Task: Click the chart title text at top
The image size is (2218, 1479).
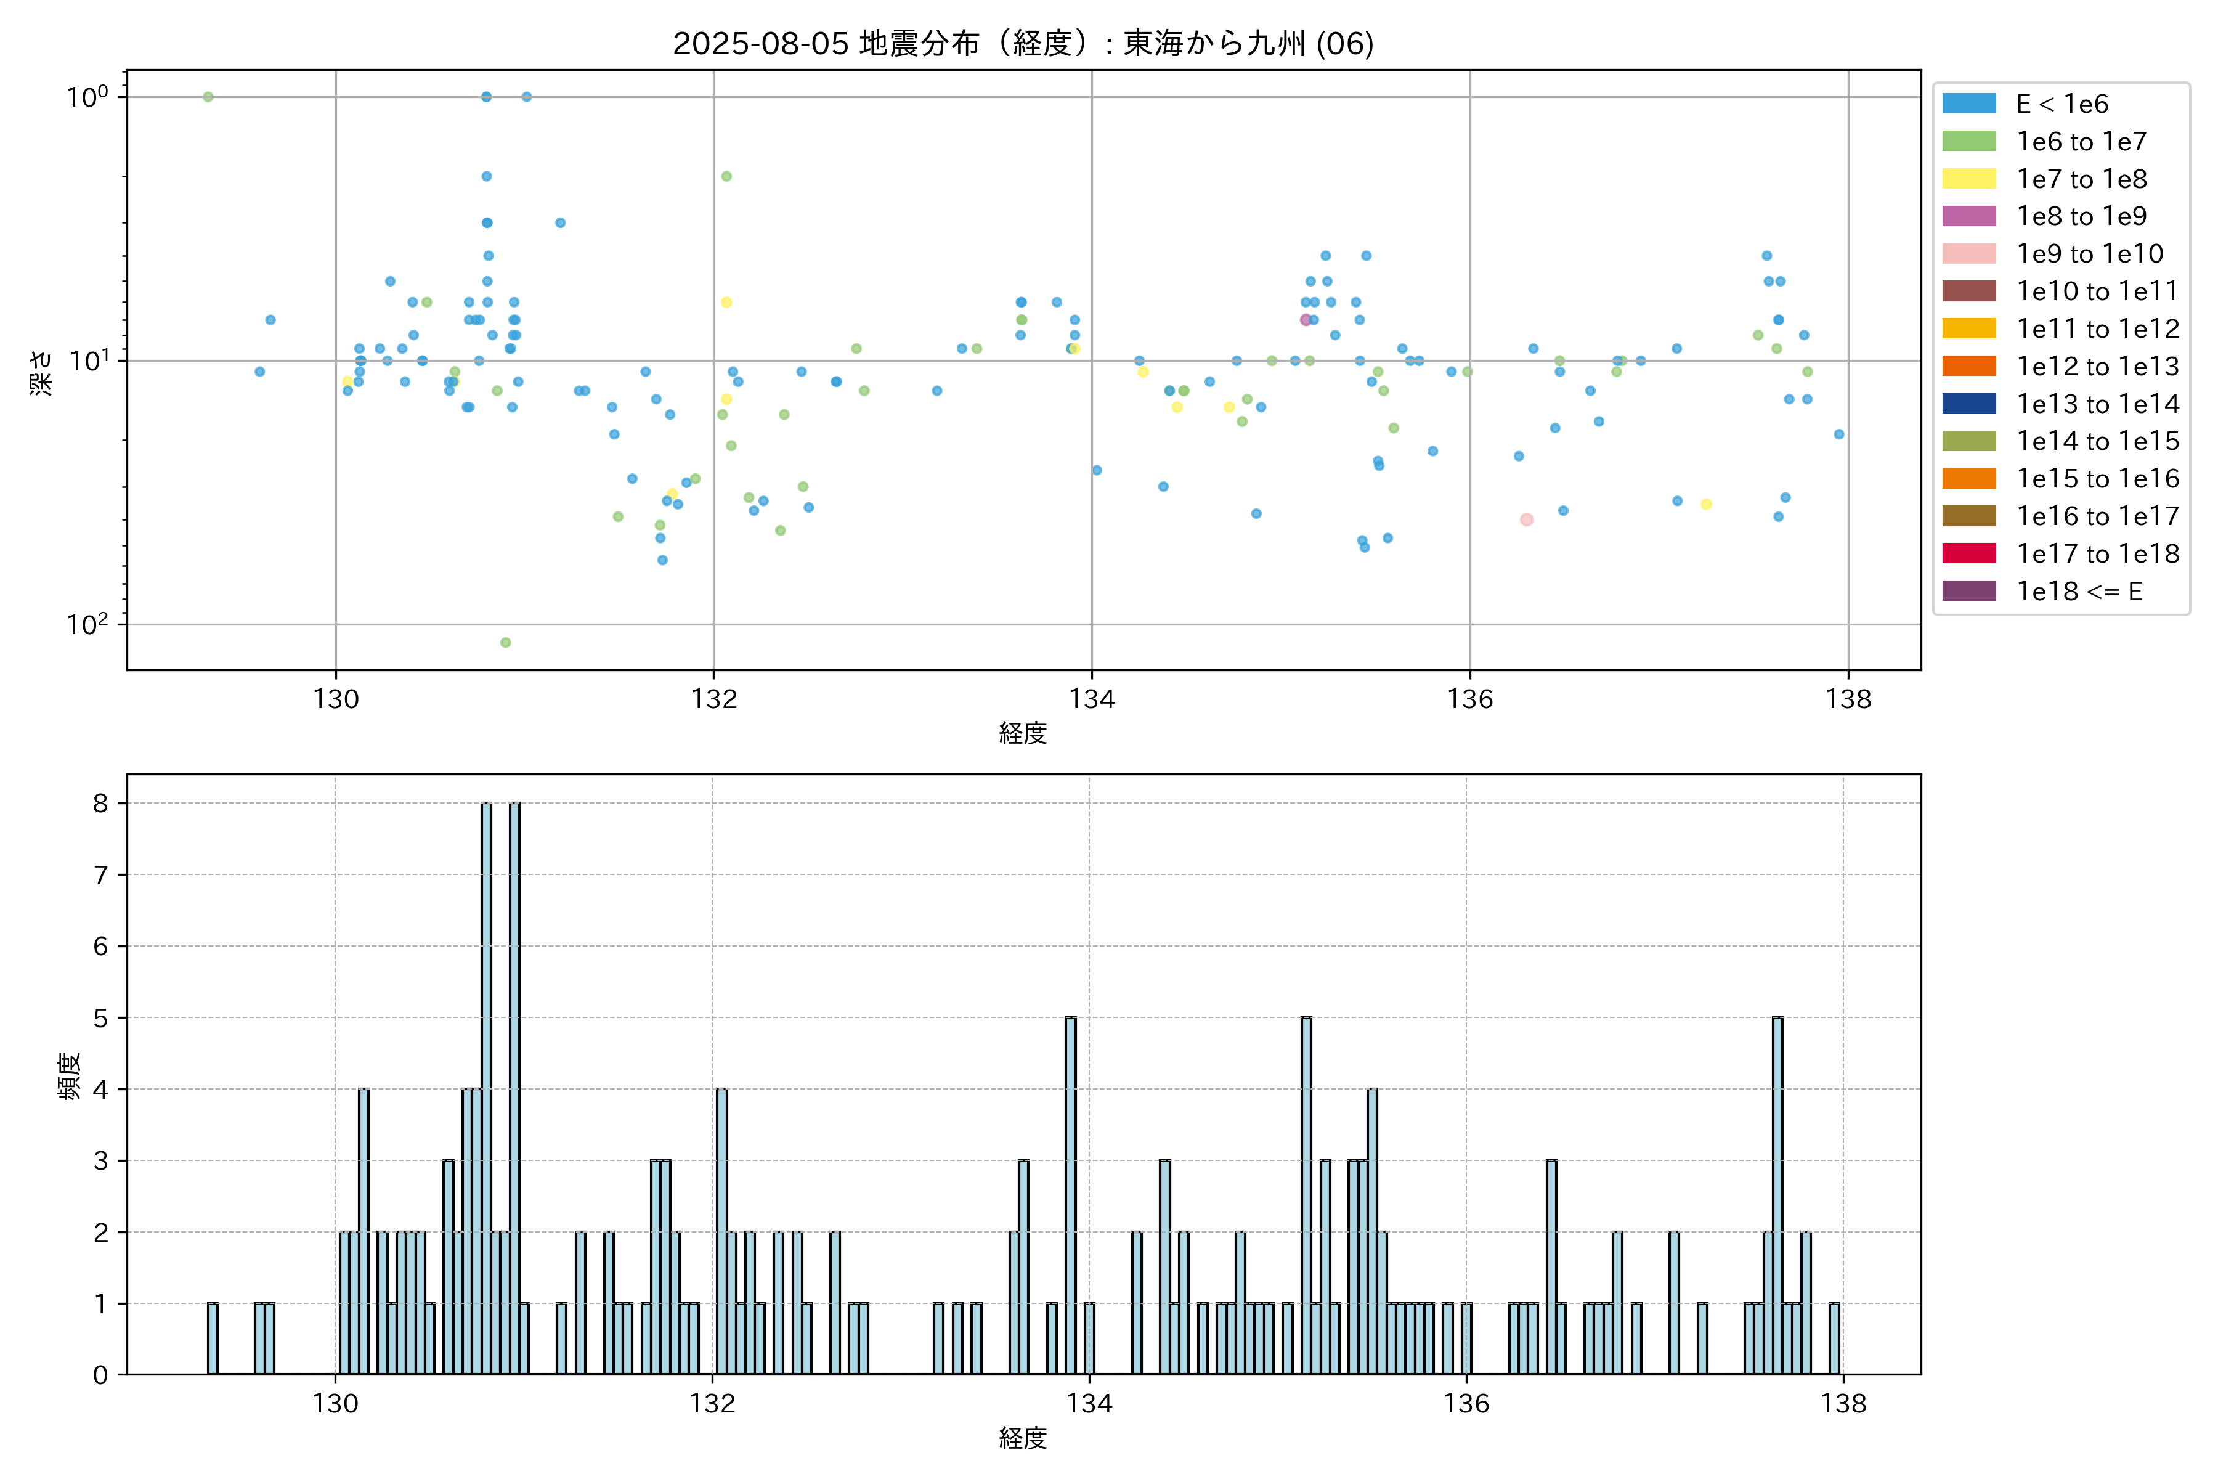Action: 1023,43
